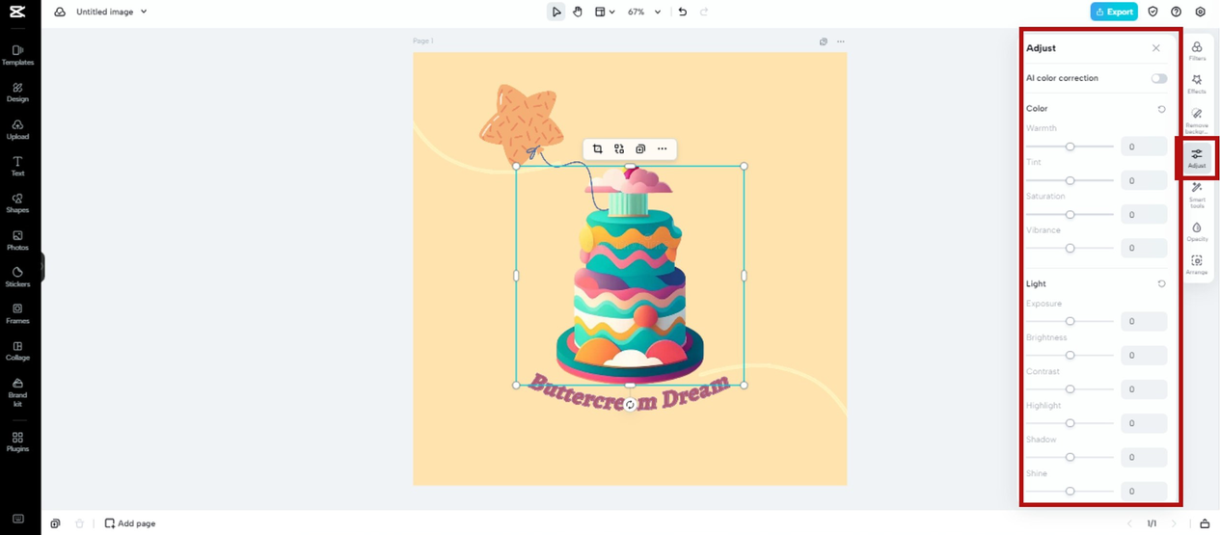Open the Smart tools tab
Image resolution: width=1220 pixels, height=535 pixels.
(1197, 195)
